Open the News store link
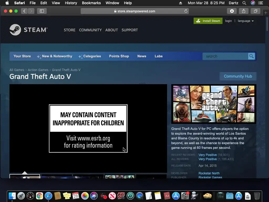 142,56
